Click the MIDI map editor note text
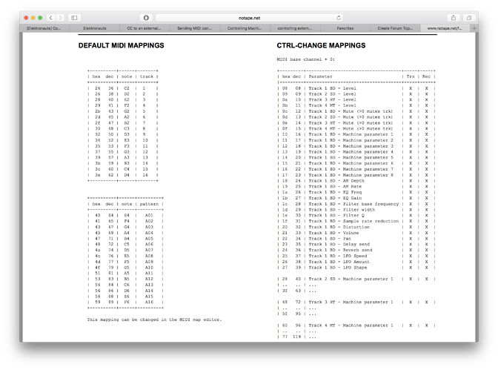 pyautogui.click(x=154, y=320)
